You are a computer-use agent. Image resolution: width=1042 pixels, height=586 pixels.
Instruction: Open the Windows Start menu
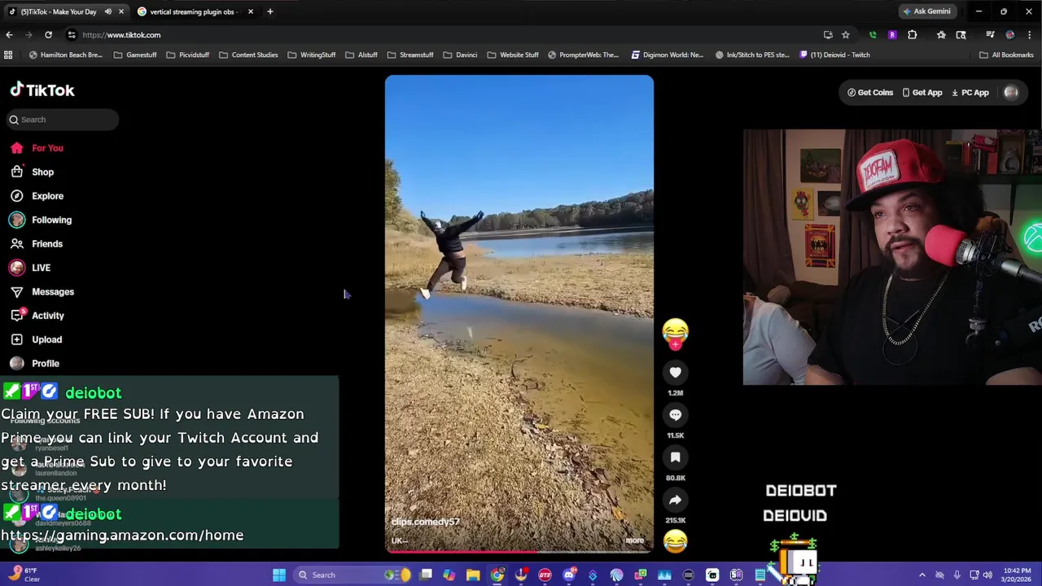pyautogui.click(x=279, y=575)
